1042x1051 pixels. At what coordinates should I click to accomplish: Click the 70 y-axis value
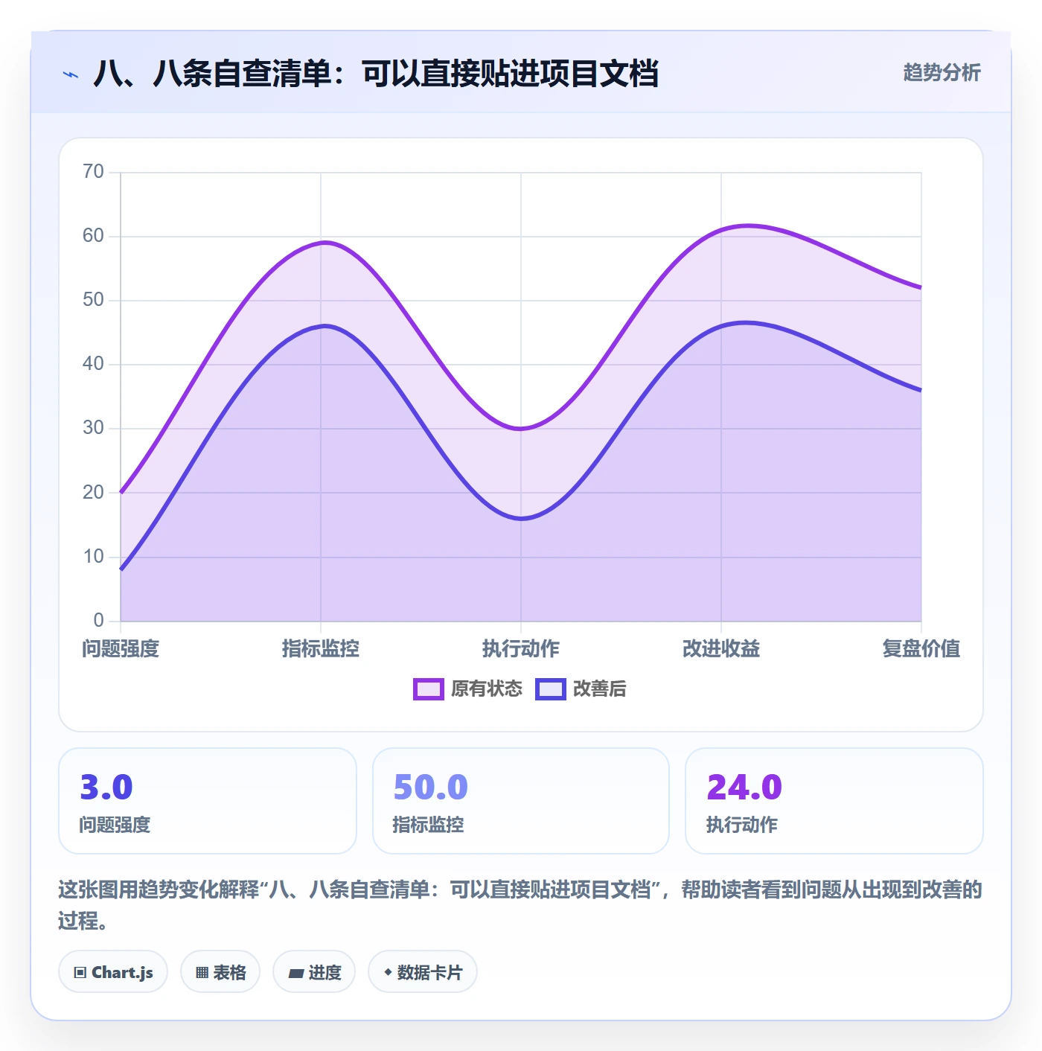point(93,172)
